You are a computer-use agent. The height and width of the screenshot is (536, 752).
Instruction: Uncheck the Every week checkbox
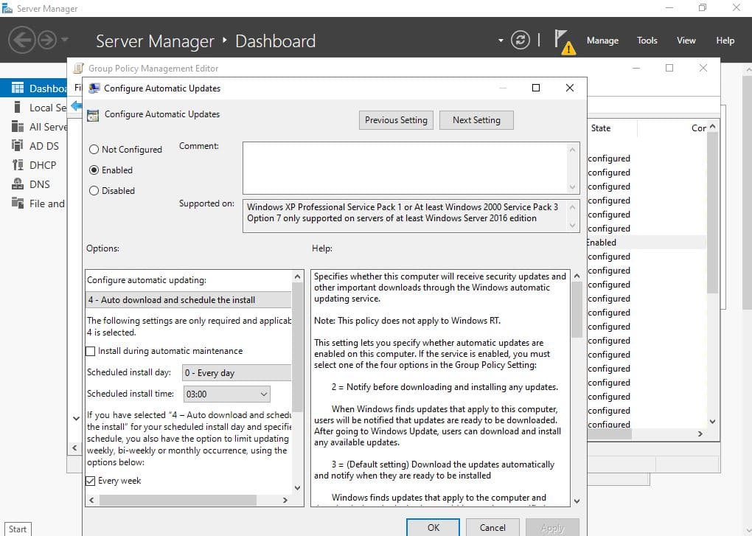(x=91, y=481)
